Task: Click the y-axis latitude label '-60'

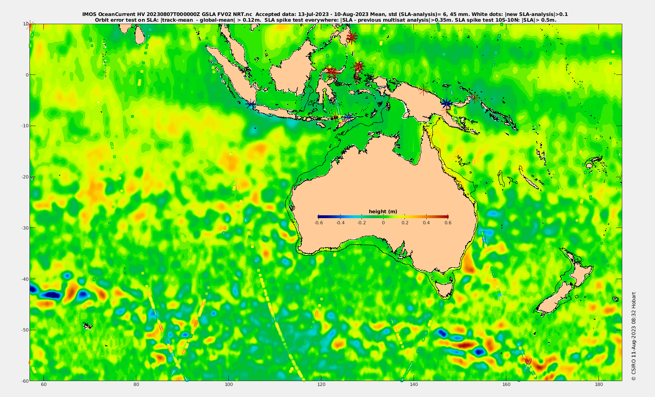Action: click(25, 381)
